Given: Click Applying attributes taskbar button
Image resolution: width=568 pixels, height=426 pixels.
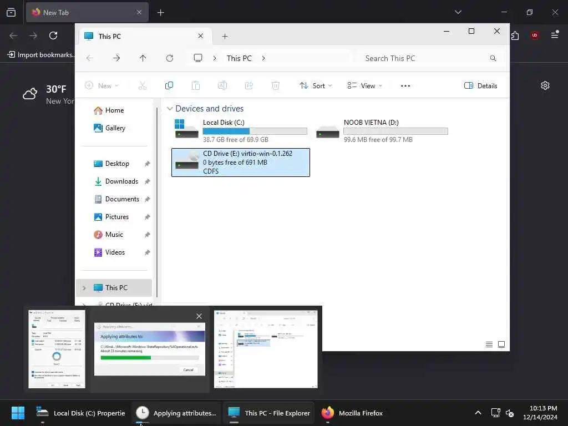Looking at the screenshot, I should (x=176, y=413).
